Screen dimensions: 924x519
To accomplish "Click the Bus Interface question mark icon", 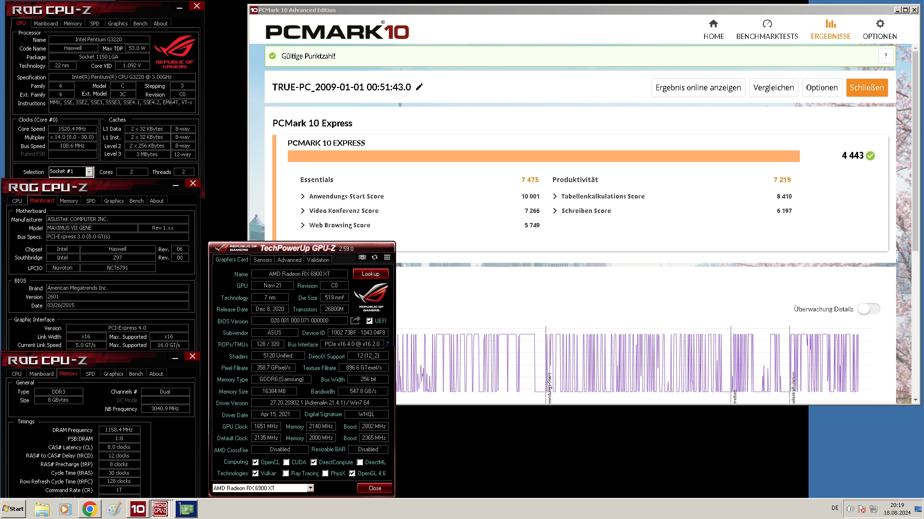I will point(387,344).
